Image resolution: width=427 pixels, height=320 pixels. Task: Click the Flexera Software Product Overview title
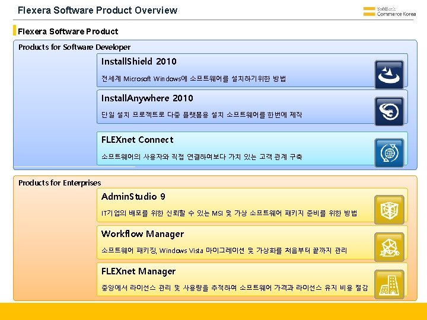coord(97,10)
